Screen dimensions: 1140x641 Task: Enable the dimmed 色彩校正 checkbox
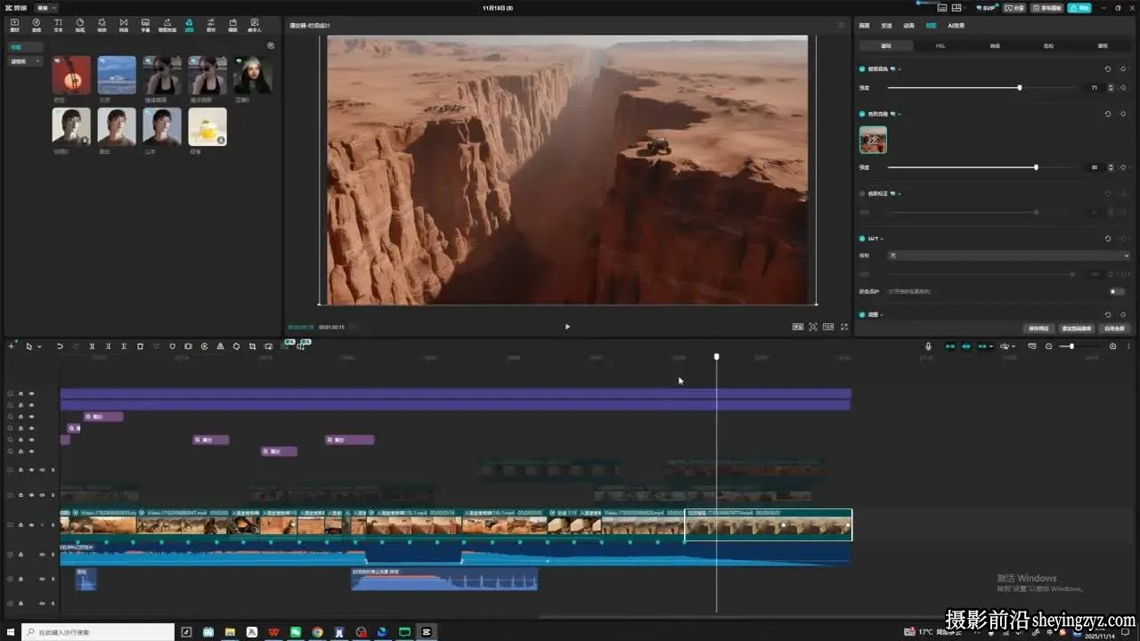point(862,193)
